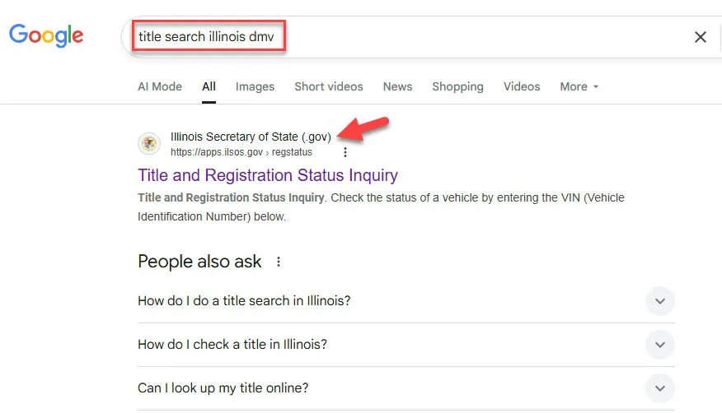The width and height of the screenshot is (722, 413).
Task: Click the Google logo
Action: (x=46, y=35)
